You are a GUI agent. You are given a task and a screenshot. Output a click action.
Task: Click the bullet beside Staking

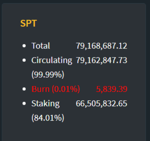click(24, 103)
